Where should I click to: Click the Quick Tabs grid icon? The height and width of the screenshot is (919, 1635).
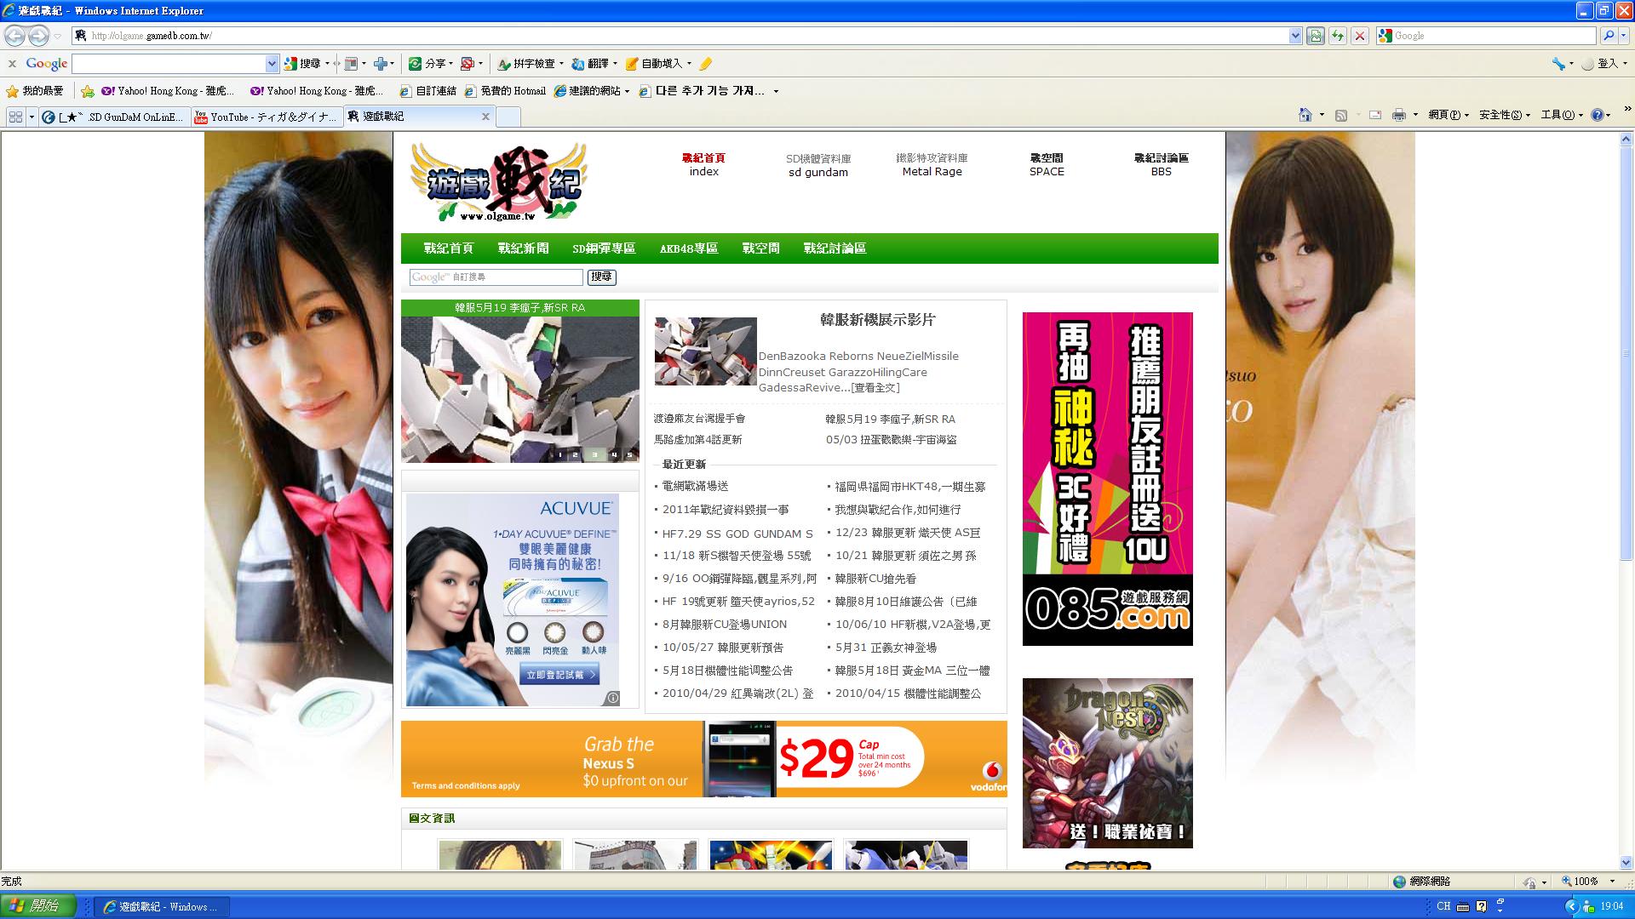point(15,117)
